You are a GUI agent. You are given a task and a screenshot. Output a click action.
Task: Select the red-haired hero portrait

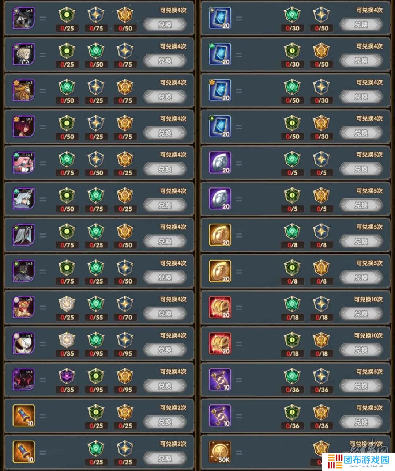click(24, 126)
